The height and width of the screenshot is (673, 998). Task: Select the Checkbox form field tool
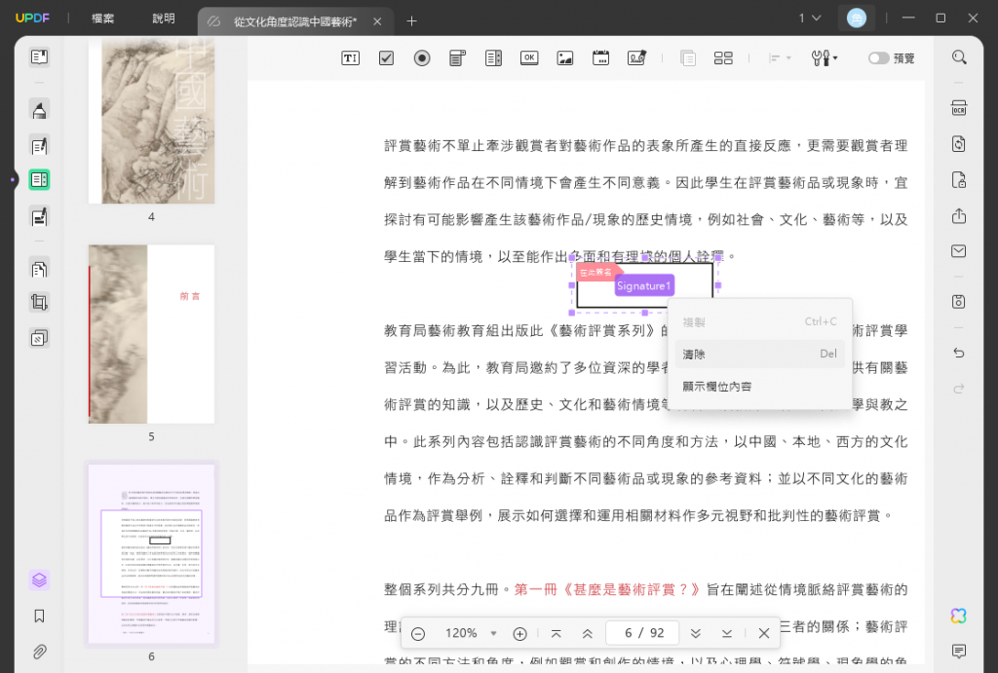386,58
